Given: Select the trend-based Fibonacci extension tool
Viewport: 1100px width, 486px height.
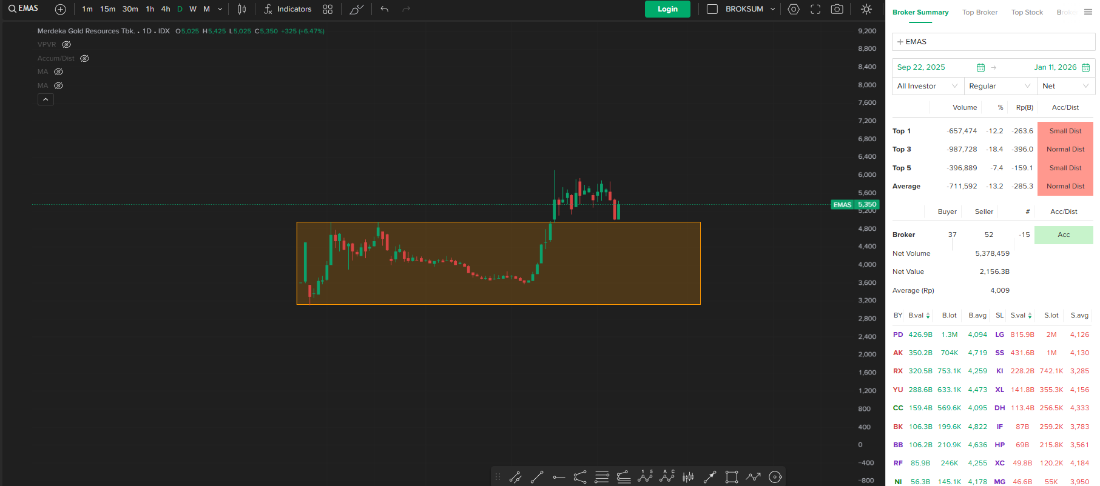Looking at the screenshot, I should point(624,477).
